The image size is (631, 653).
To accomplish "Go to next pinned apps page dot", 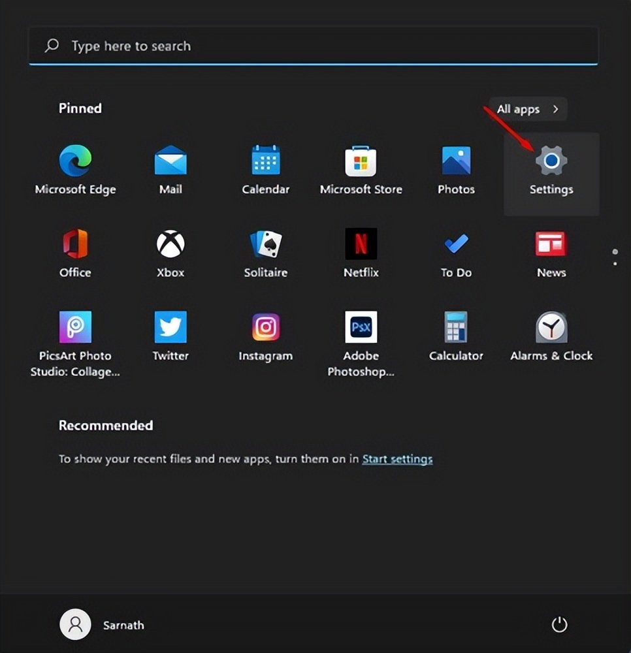I will (x=615, y=264).
